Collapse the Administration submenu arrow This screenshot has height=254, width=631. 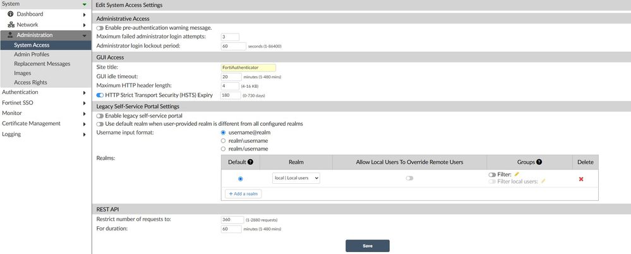(84, 35)
